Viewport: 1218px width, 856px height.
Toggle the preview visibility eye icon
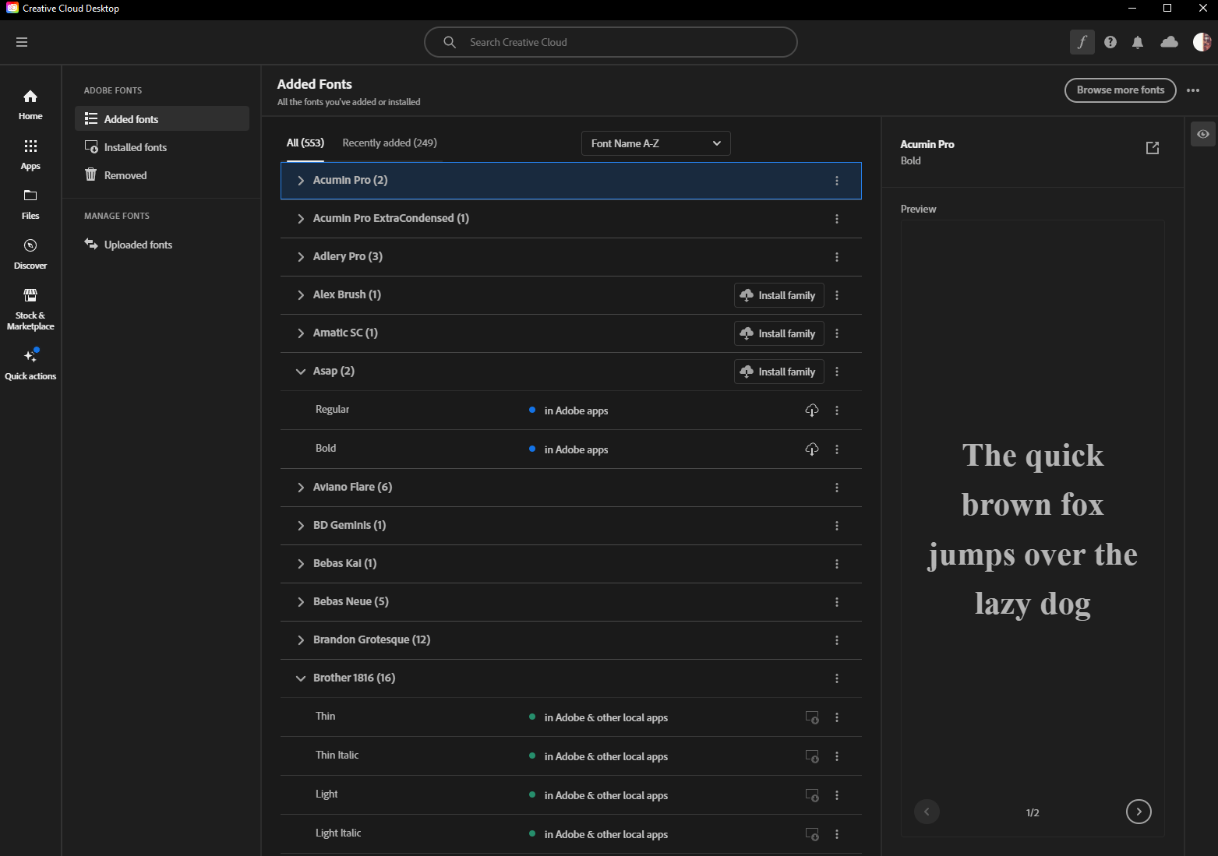(x=1202, y=134)
